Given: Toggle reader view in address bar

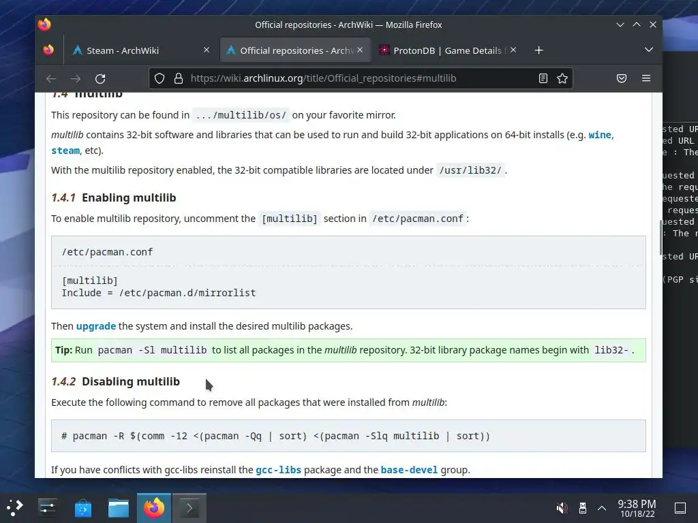Looking at the screenshot, I should tap(543, 79).
